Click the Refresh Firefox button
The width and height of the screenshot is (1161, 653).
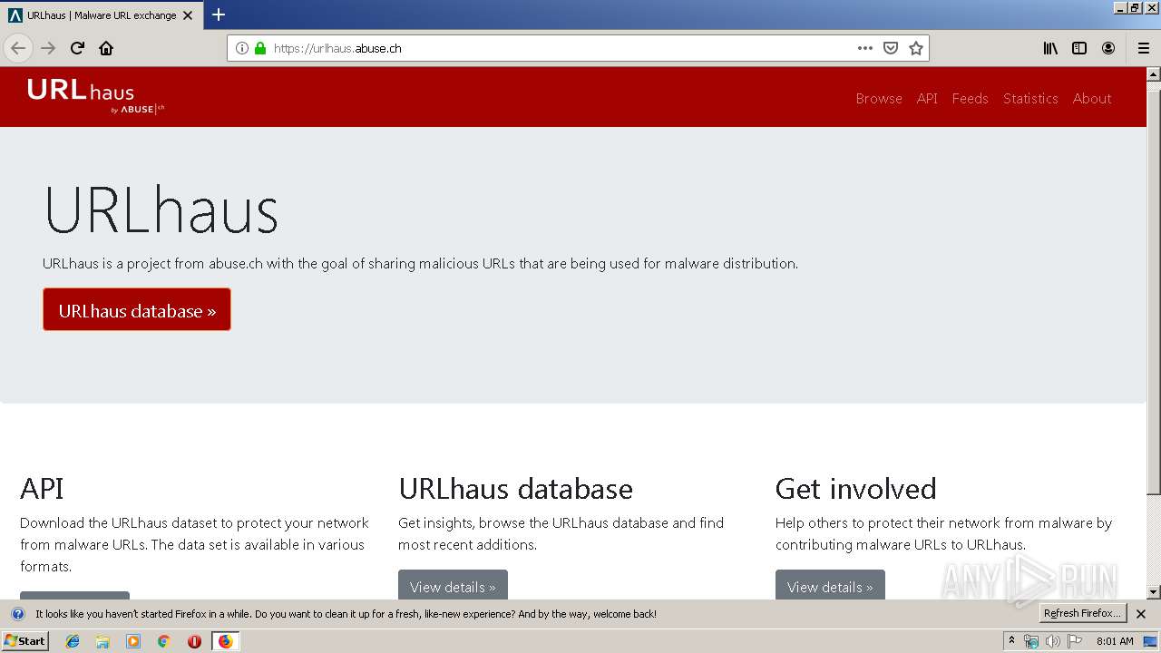coord(1082,614)
